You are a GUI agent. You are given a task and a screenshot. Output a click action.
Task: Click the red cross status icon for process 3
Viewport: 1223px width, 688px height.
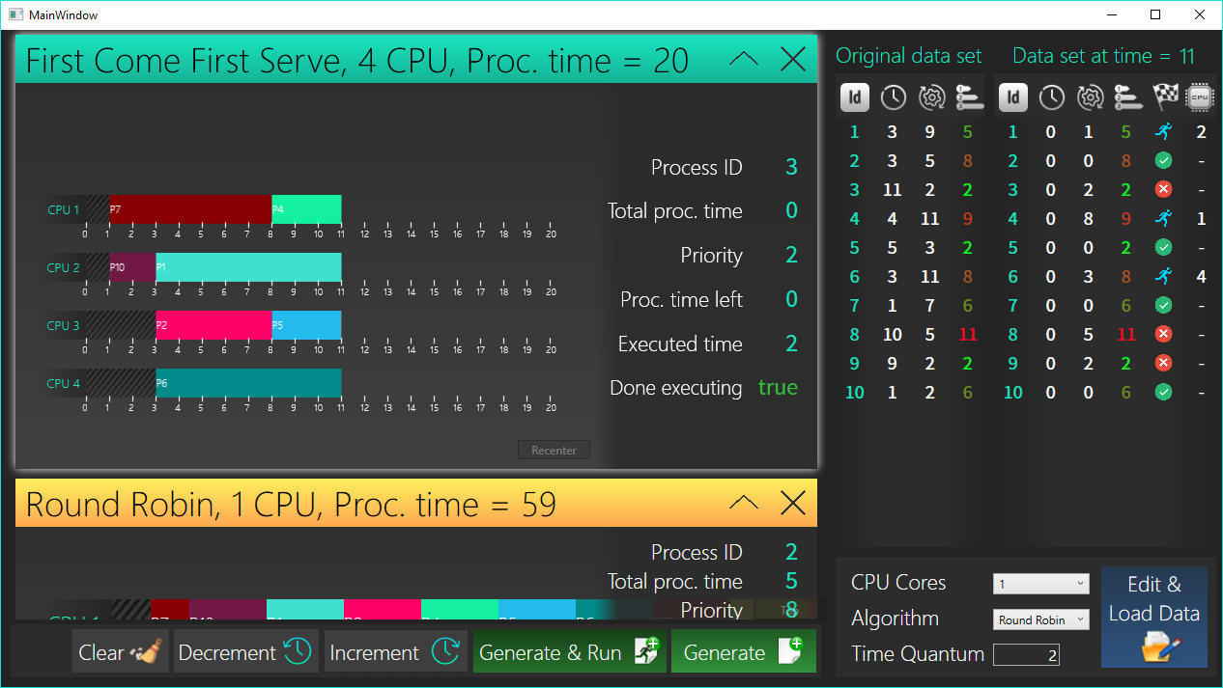pyautogui.click(x=1164, y=190)
